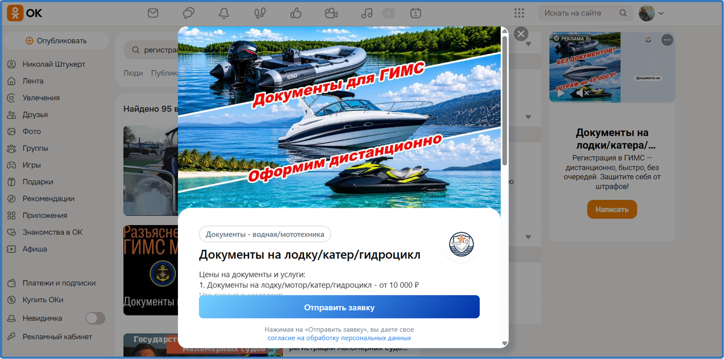The image size is (724, 359).
Task: Click Написать button in ad
Action: [612, 209]
